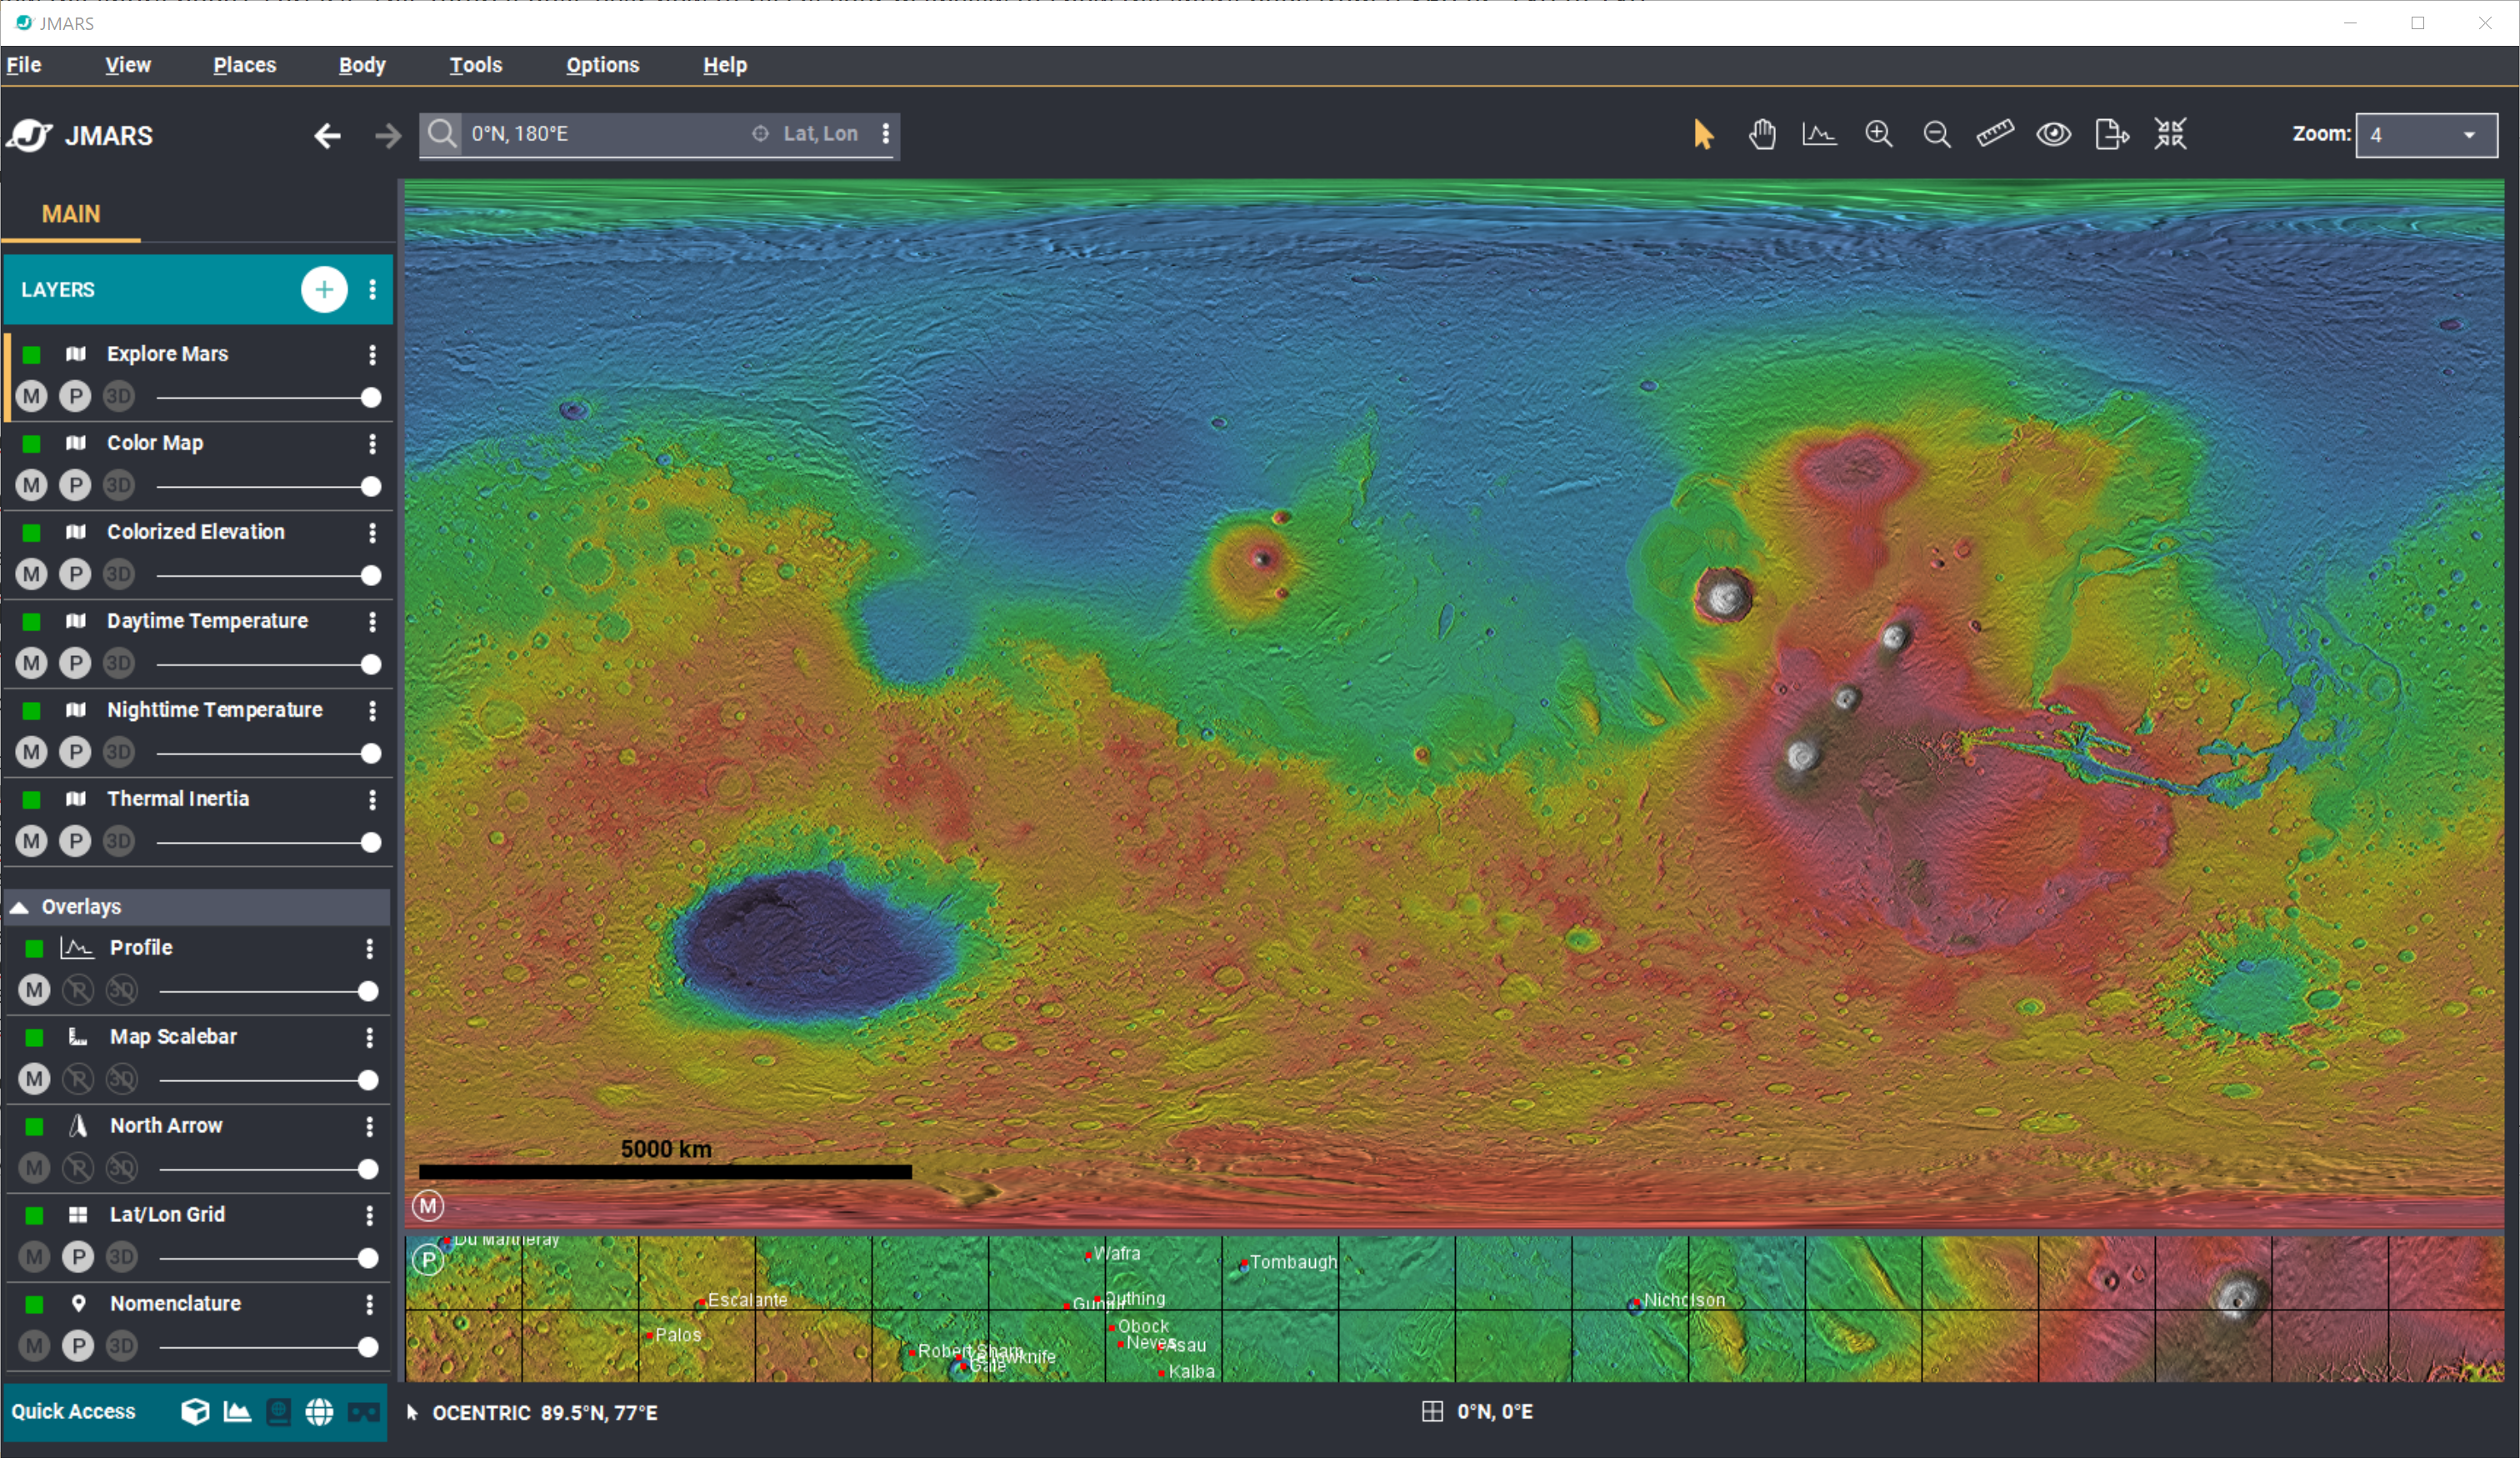
Task: Collapse the Overlays section
Action: click(19, 907)
